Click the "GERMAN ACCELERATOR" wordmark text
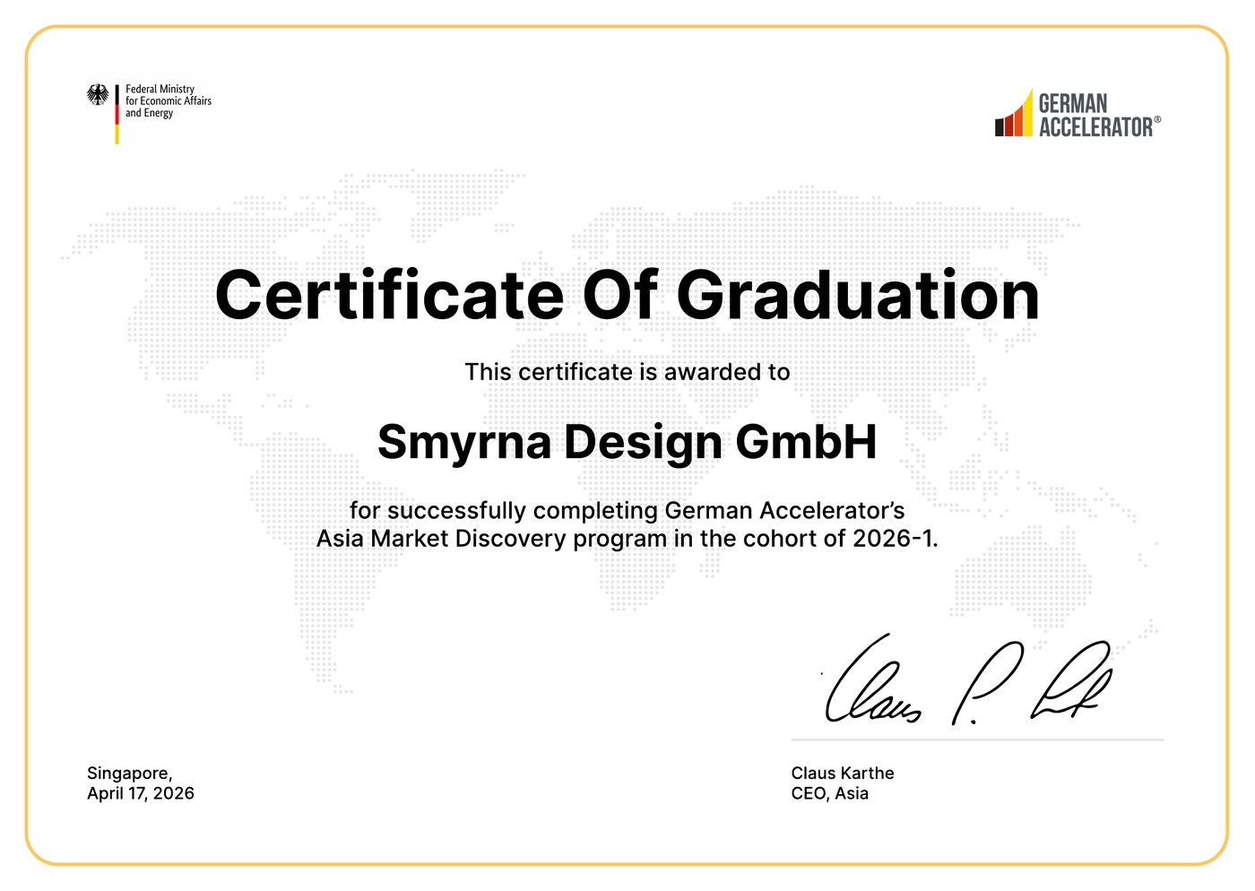The height and width of the screenshot is (891, 1255). (x=1099, y=115)
